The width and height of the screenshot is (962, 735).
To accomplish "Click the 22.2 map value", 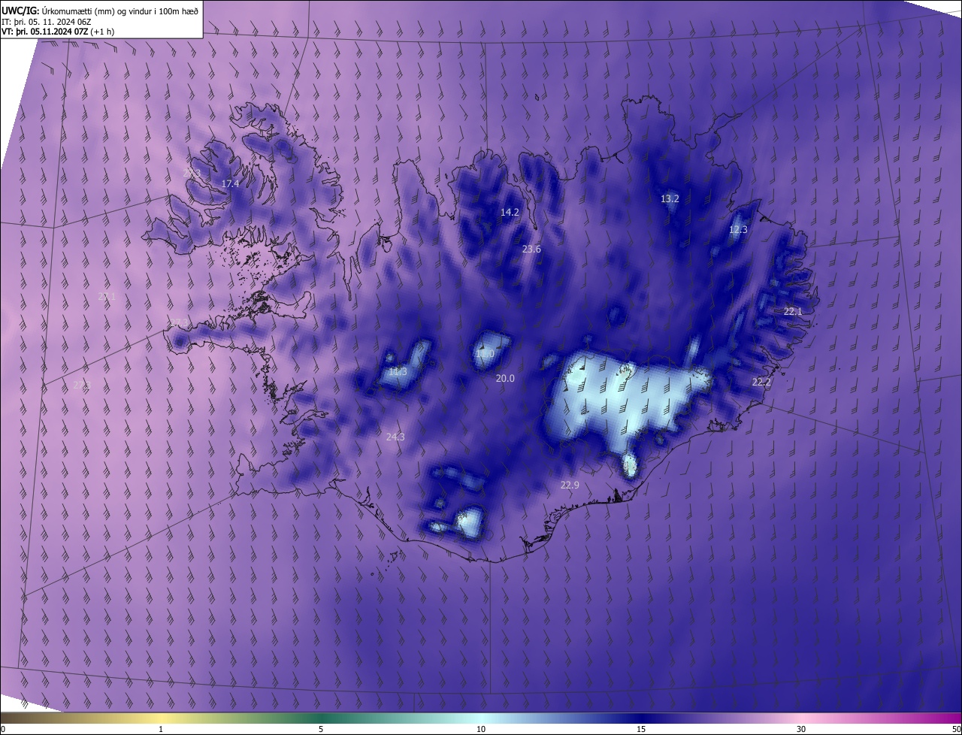I will tap(761, 383).
